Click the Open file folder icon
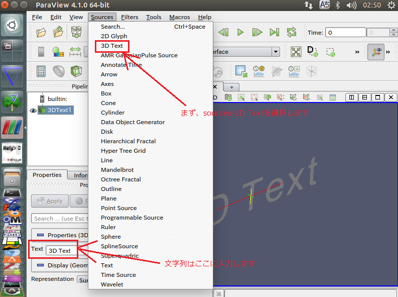The image size is (398, 297). point(41,32)
